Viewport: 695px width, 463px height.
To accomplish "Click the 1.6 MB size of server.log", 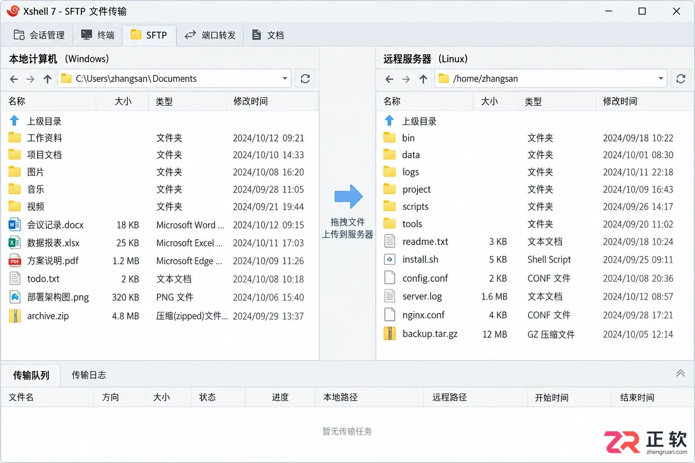I will coord(494,296).
